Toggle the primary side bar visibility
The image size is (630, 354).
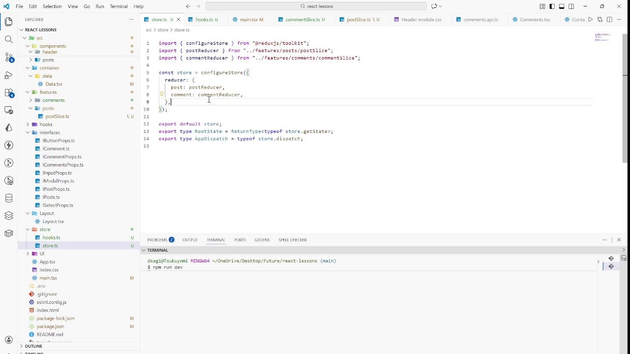tap(552, 6)
